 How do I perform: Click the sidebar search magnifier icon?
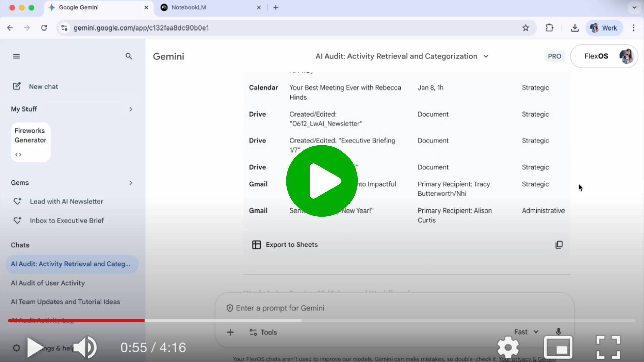(129, 56)
